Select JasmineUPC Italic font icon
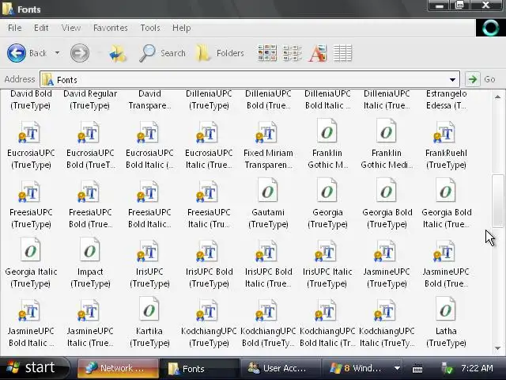Image resolution: width=506 pixels, height=380 pixels. [89, 310]
